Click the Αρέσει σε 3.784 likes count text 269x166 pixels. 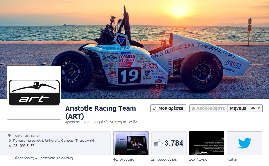[x=77, y=122]
